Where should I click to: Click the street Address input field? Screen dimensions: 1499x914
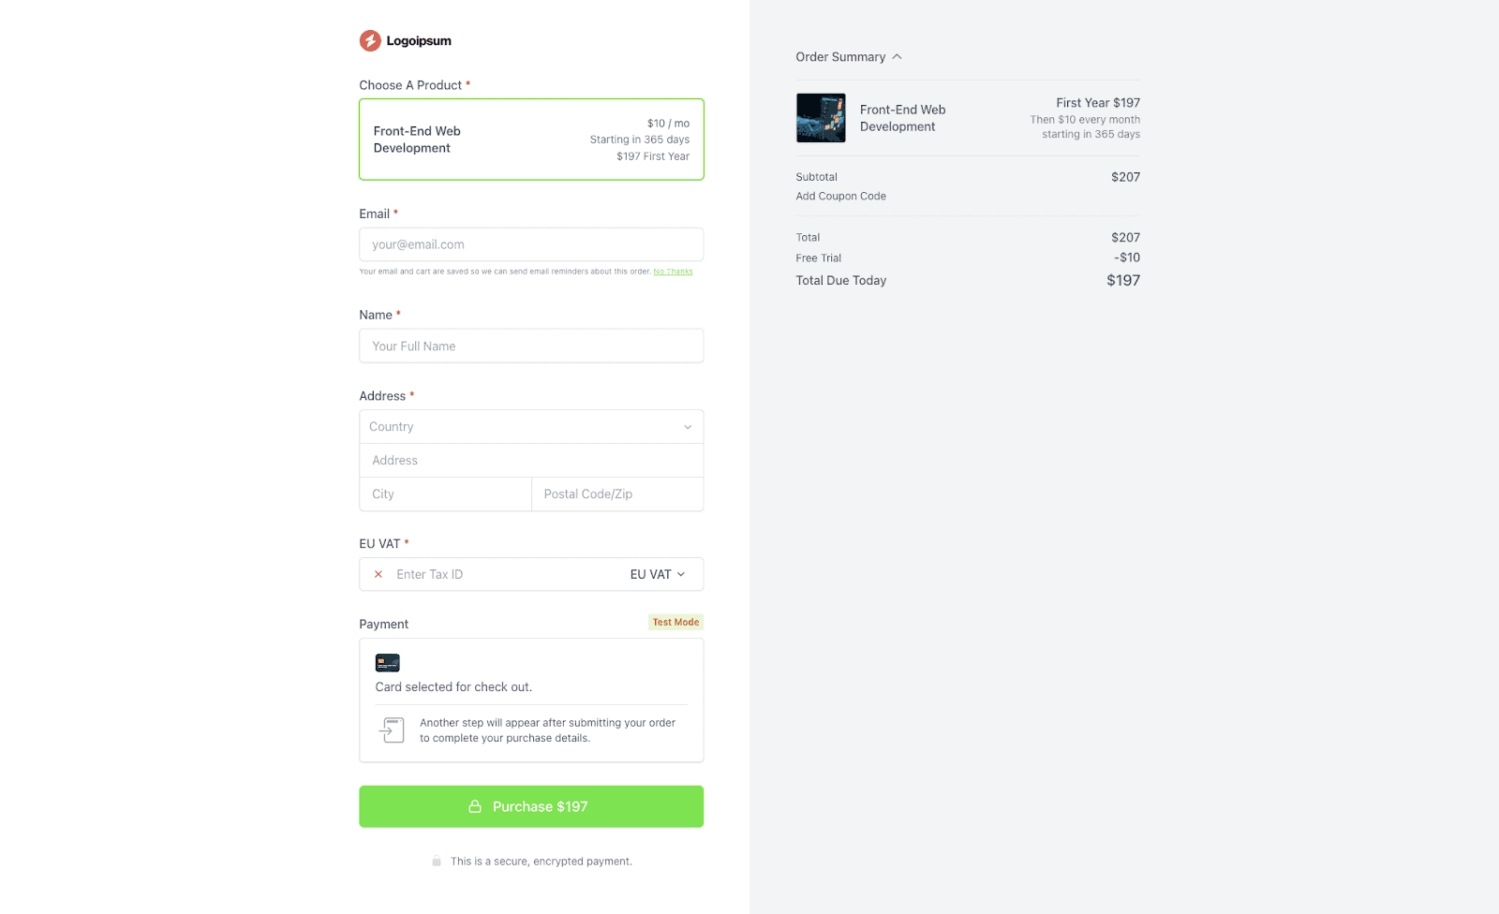tap(531, 461)
